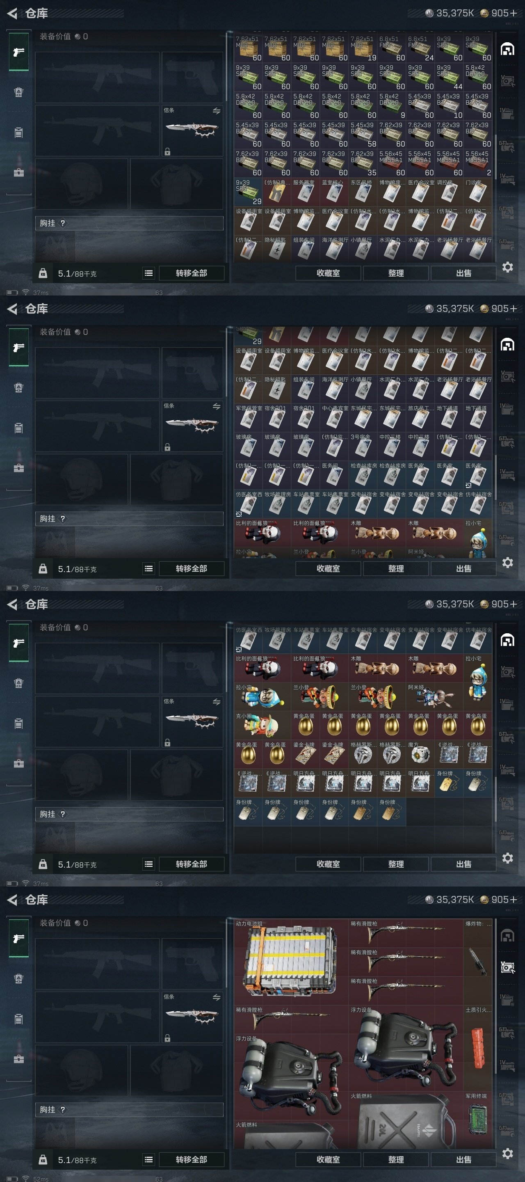Select the 动力电池组 battery pack item
This screenshot has height=1182, width=525.
pos(291,962)
